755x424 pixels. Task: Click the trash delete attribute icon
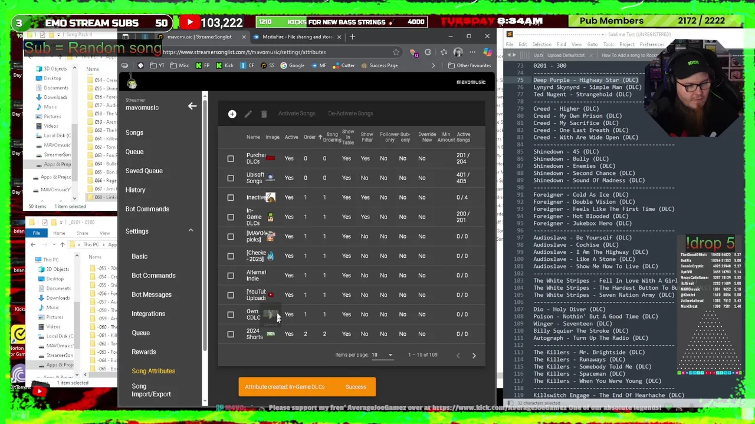point(264,114)
